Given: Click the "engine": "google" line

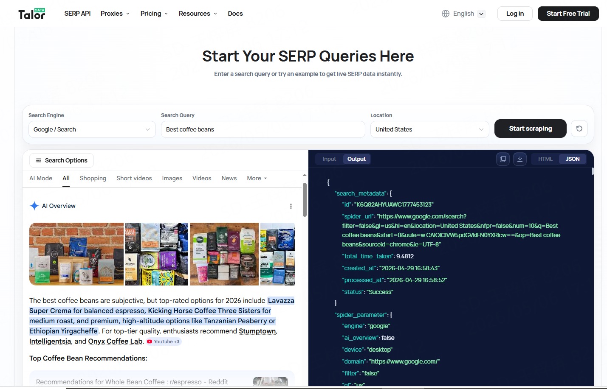Looking at the screenshot, I should [x=366, y=326].
